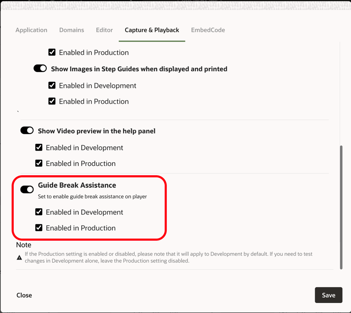351x313 pixels.
Task: Open the Domains tab
Action: click(72, 30)
